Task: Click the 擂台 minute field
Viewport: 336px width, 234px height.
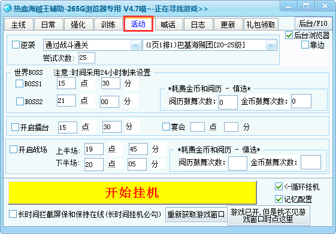Action: coord(112,127)
